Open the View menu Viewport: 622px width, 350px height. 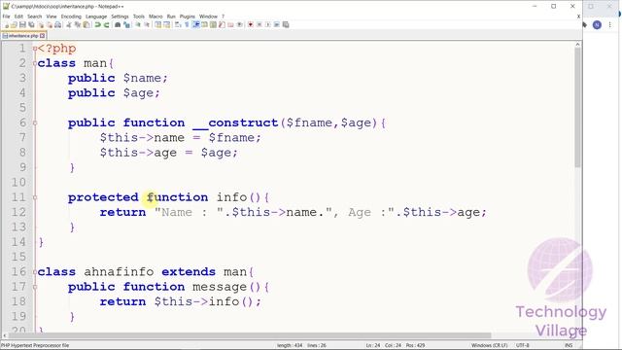point(52,17)
